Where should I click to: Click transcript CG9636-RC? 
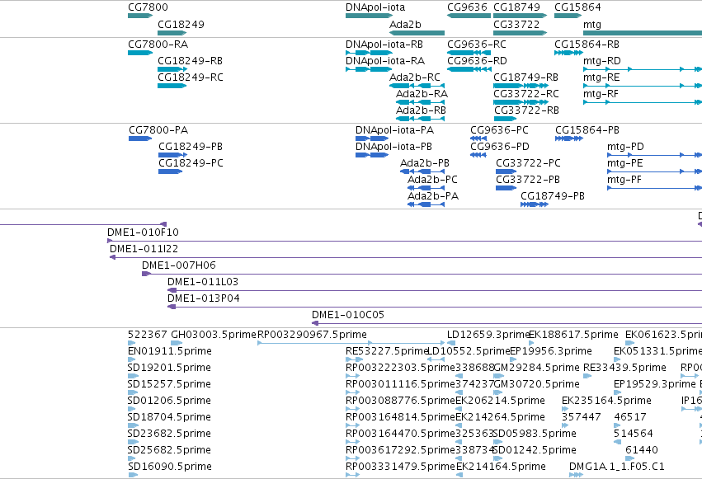477,45
